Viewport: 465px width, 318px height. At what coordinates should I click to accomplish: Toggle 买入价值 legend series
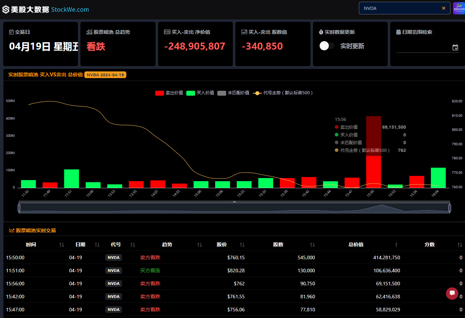coord(200,93)
